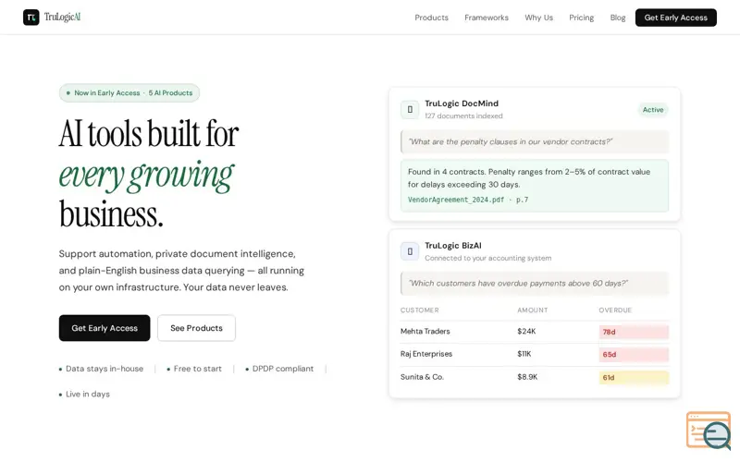Viewport: 740px width, 462px height.
Task: Open the search widget icon at bottom right
Action: point(709,431)
